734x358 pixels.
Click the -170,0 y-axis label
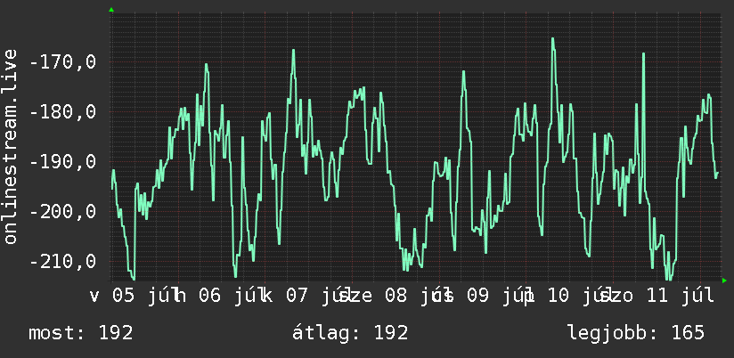(x=62, y=61)
